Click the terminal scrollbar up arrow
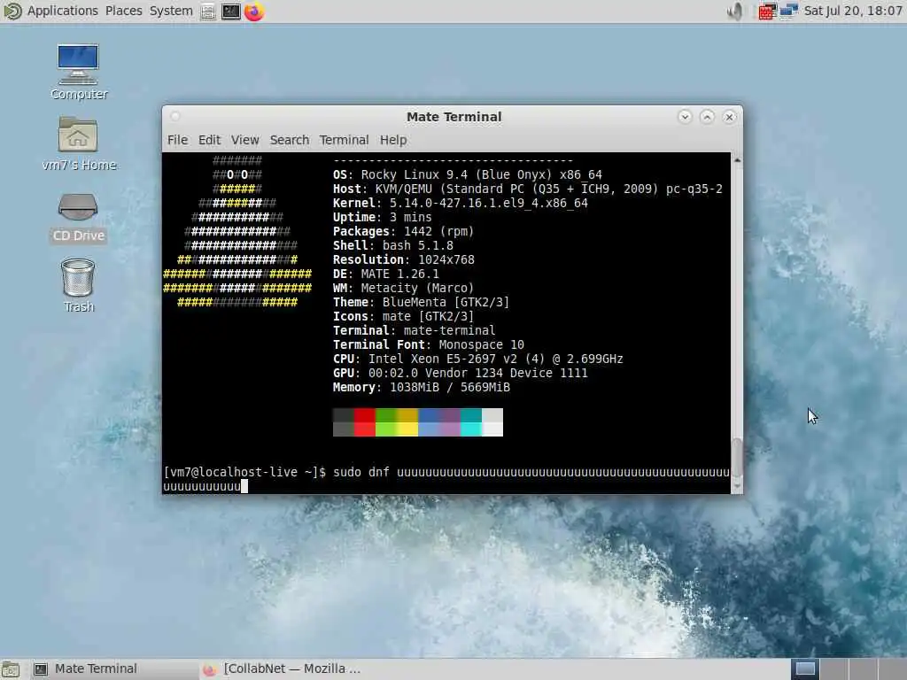 [737, 159]
